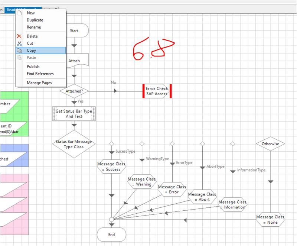Image resolution: width=297 pixels, height=246 pixels.
Task: Select Message Class = Abort stage
Action: (x=202, y=197)
